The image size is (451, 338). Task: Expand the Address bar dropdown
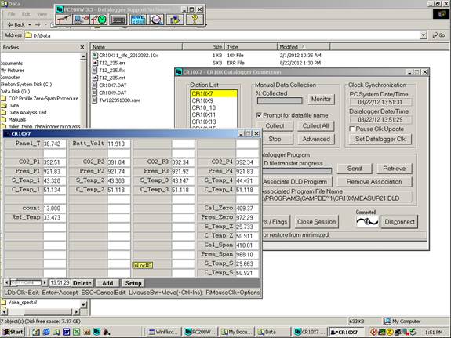[424, 35]
